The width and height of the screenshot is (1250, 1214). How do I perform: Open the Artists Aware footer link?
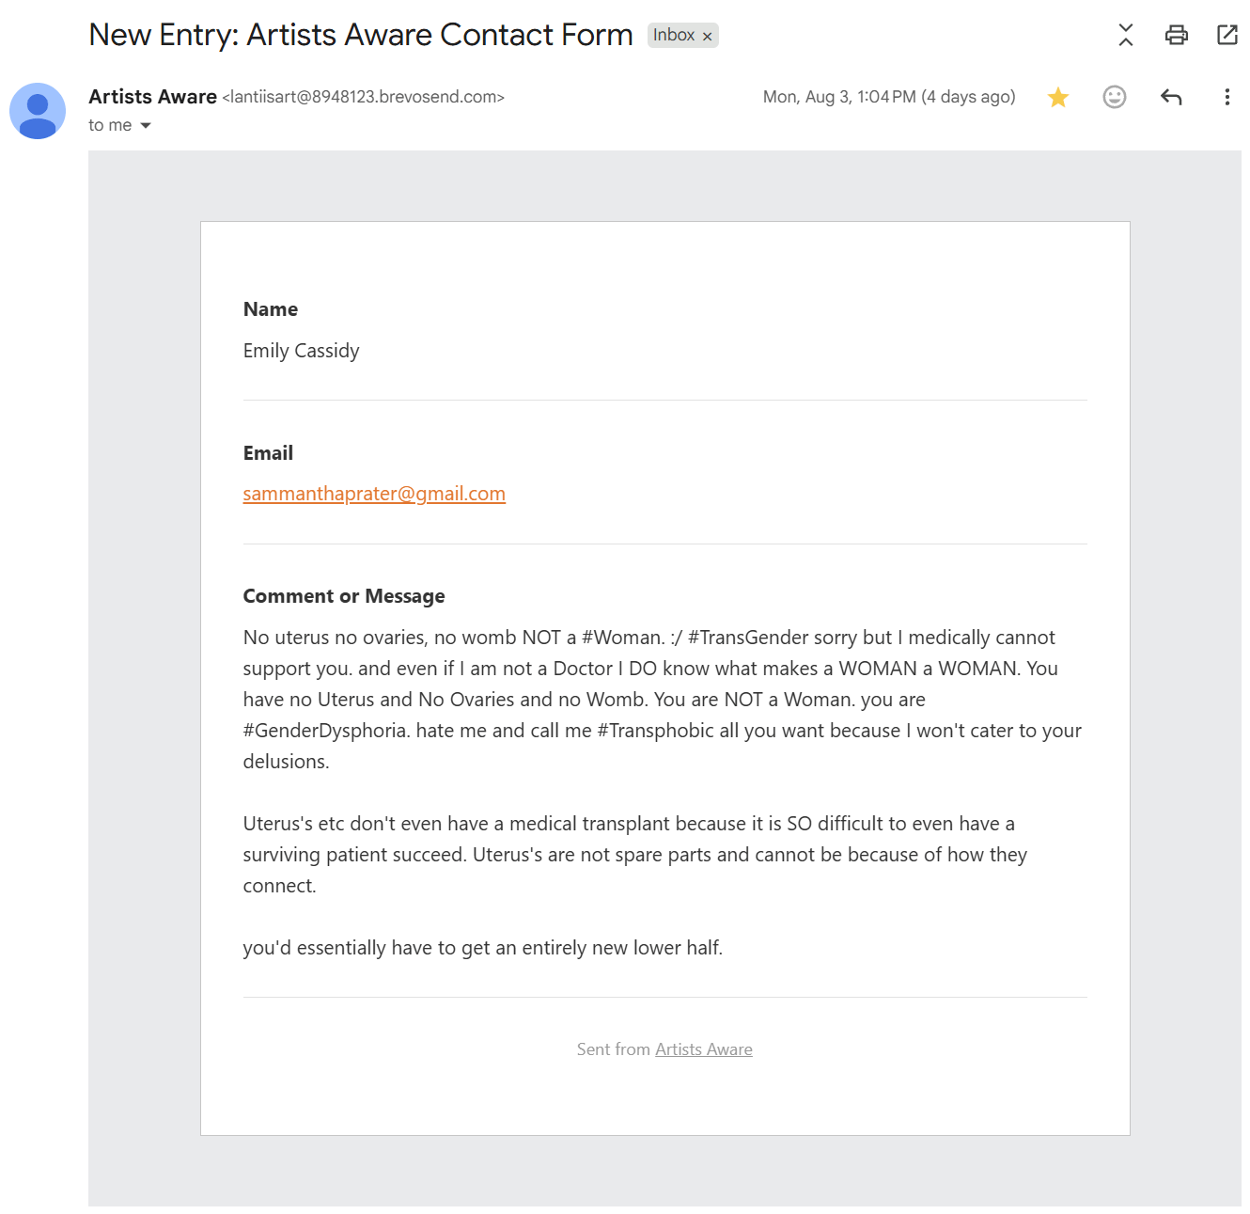click(x=703, y=1049)
